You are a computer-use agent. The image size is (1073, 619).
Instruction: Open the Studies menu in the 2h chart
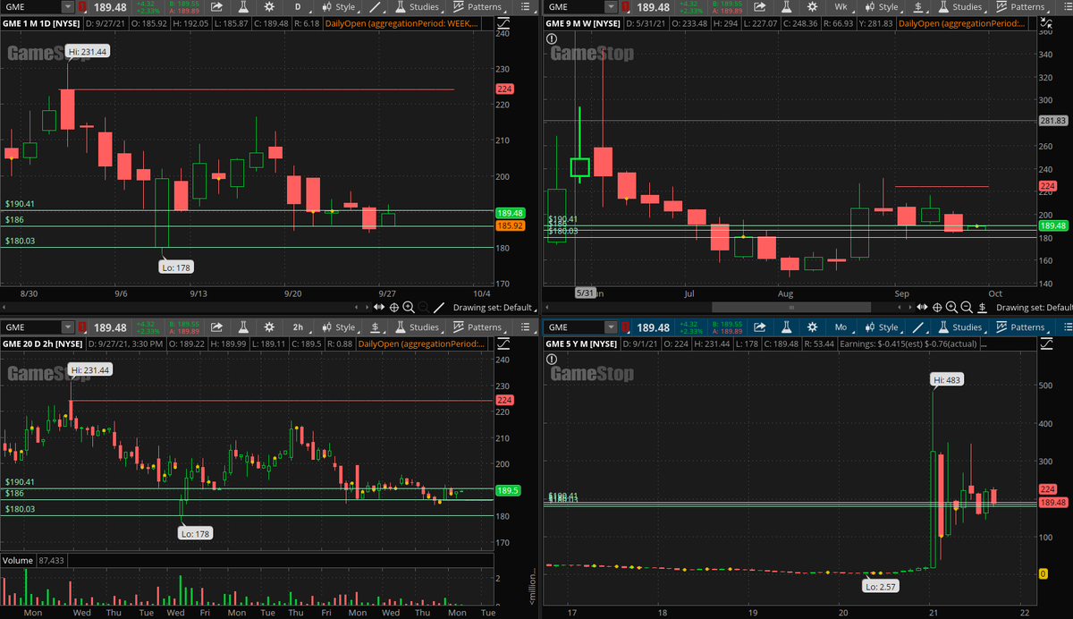(x=418, y=327)
